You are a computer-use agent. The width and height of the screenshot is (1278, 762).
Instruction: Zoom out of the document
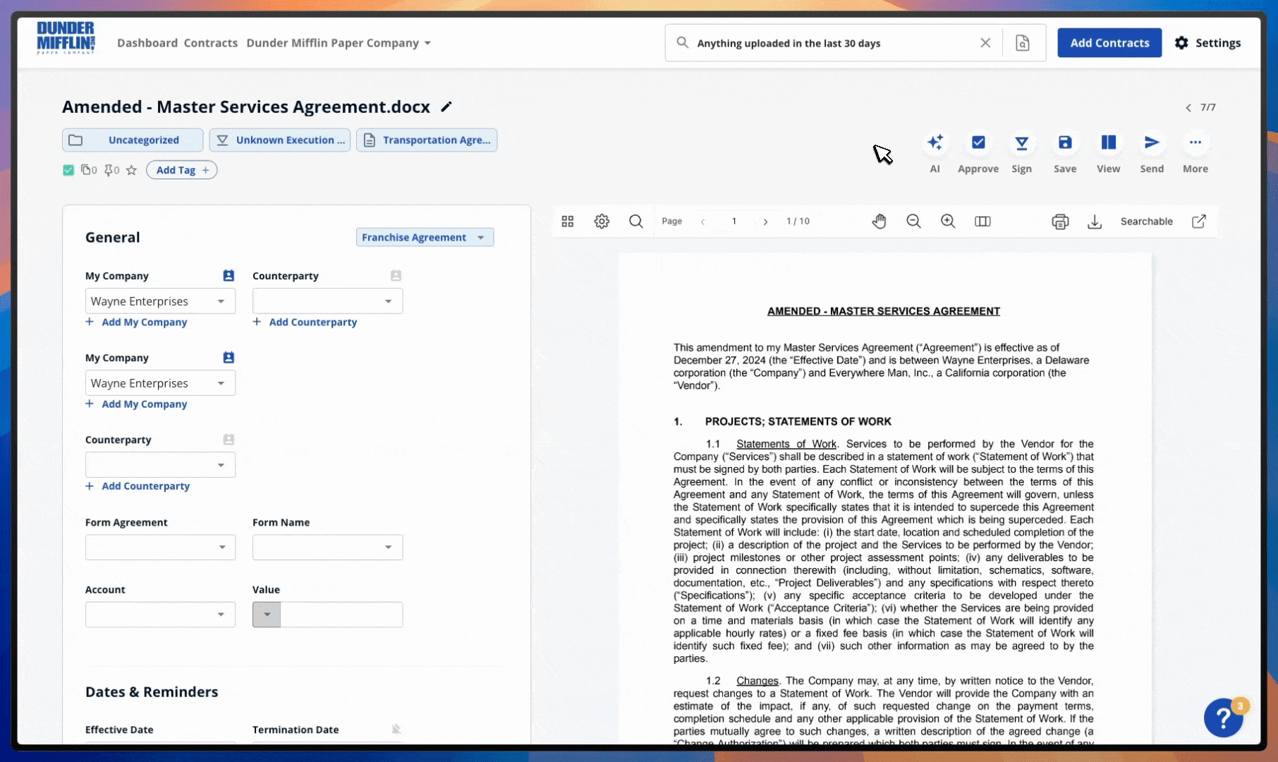pyautogui.click(x=913, y=222)
